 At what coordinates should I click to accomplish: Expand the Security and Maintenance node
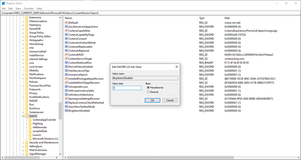[23, 143]
